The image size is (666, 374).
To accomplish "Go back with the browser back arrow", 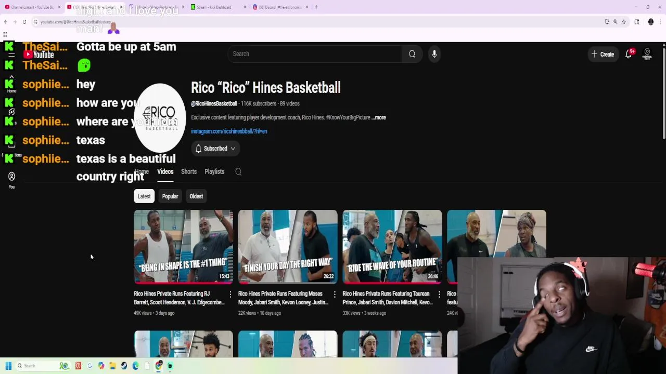I will [6, 22].
